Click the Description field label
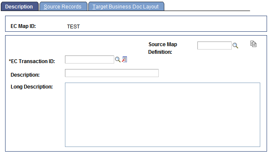Screen dimensions: 270x155 25,75
